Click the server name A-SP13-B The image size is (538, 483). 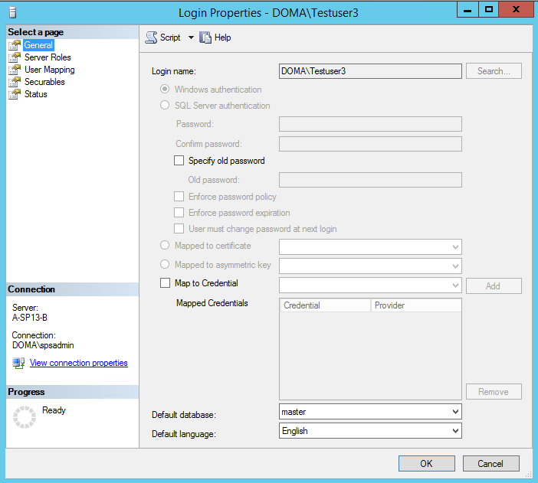tap(30, 318)
